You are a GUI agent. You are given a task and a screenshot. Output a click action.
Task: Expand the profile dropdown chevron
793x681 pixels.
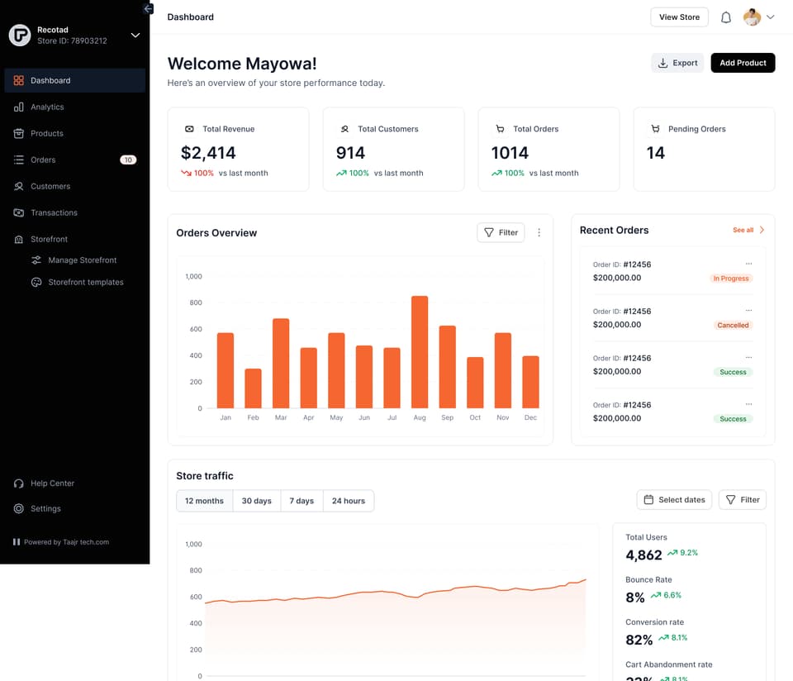point(770,17)
